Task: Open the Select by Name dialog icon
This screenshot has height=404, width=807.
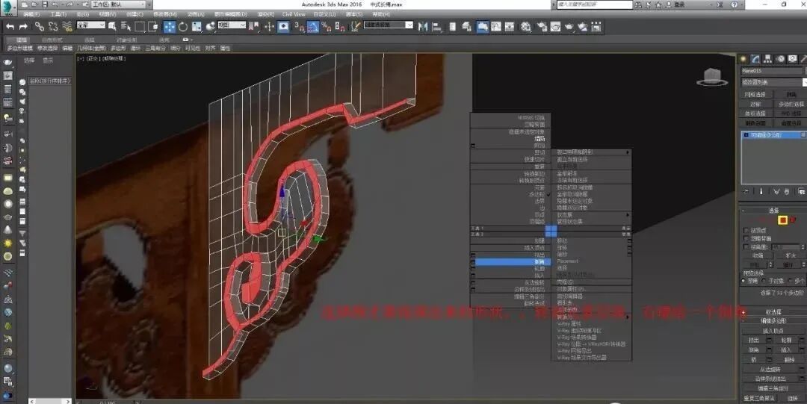Action: [126, 27]
